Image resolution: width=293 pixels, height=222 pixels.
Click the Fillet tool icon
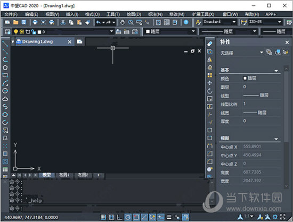pyautogui.click(x=210, y=161)
